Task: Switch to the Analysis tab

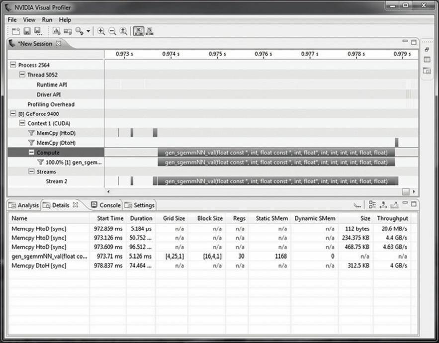Action: coord(25,205)
